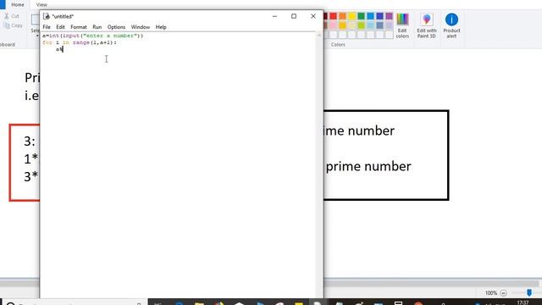542x305 pixels.
Task: Pick the green color swatch
Action: click(x=362, y=16)
